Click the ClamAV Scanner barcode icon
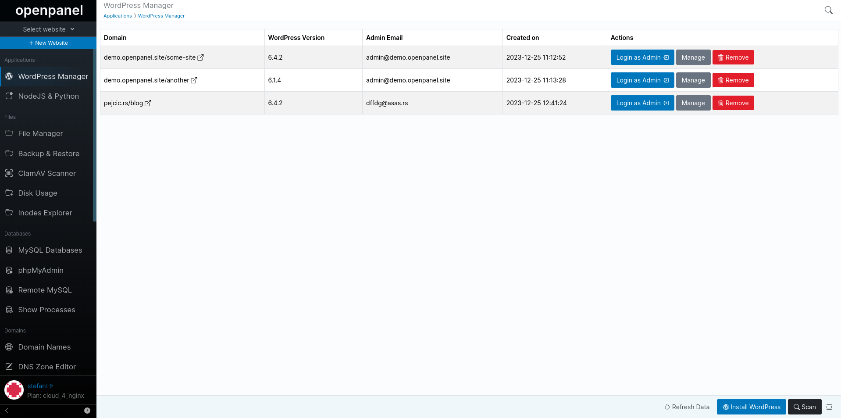The width and height of the screenshot is (841, 418). [x=9, y=173]
